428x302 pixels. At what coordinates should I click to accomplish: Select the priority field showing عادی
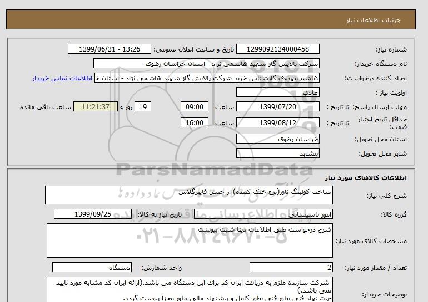(x=277, y=93)
